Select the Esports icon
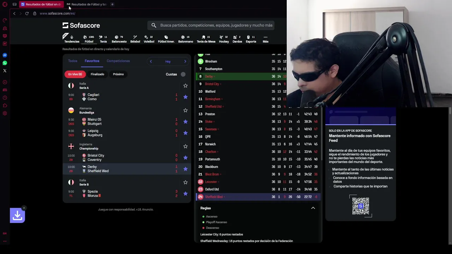This screenshot has height=254, width=452. pyautogui.click(x=251, y=39)
